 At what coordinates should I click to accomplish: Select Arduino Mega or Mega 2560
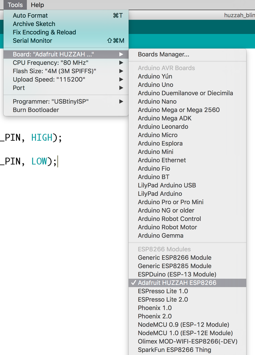pos(179,110)
